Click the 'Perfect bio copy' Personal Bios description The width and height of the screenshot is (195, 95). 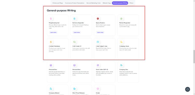click(80, 73)
